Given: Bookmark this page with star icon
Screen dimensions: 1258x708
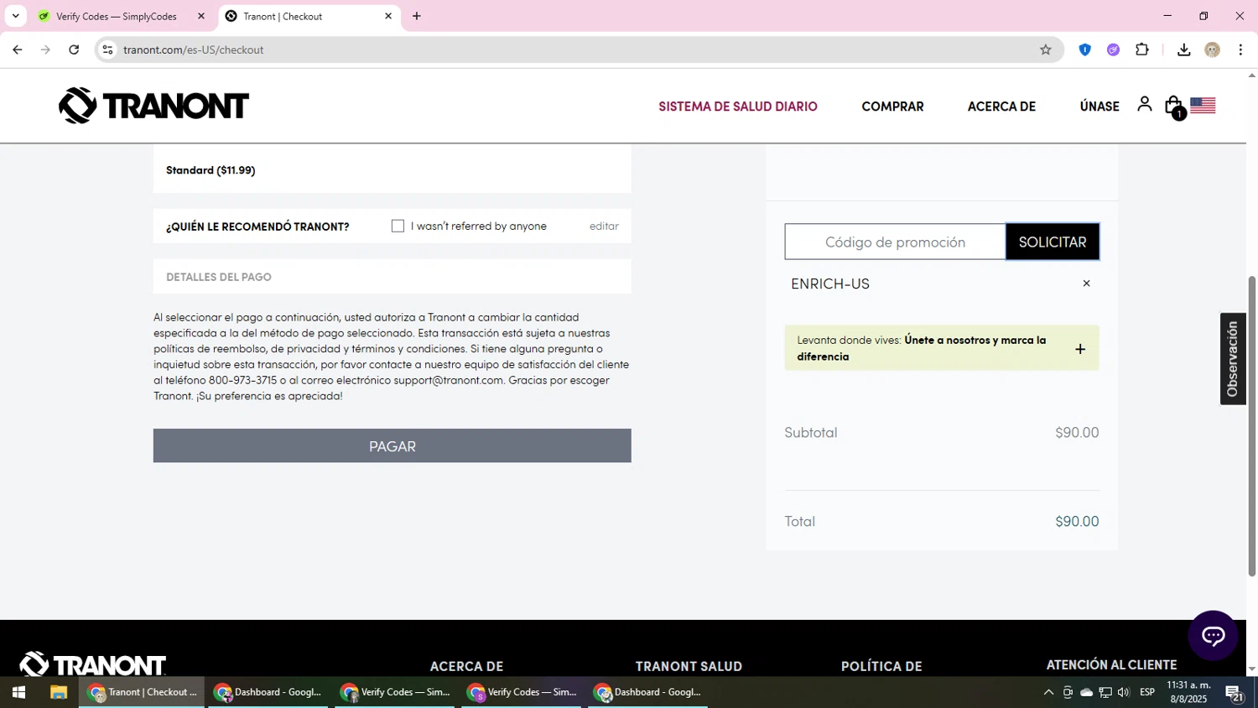Looking at the screenshot, I should (x=1045, y=49).
